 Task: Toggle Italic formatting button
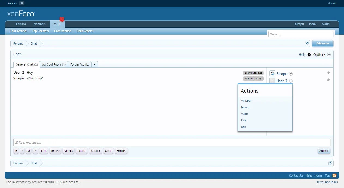[22, 151]
